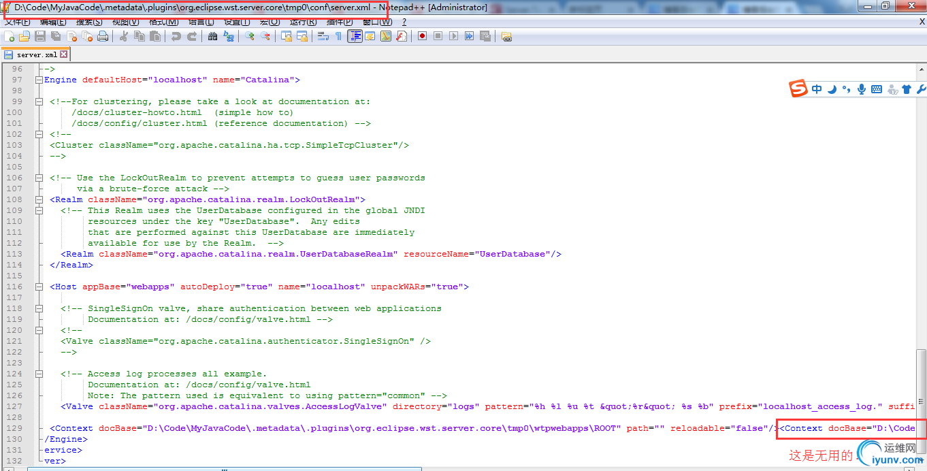The height and width of the screenshot is (471, 927).
Task: Start macro recording with red dot icon
Action: point(422,36)
